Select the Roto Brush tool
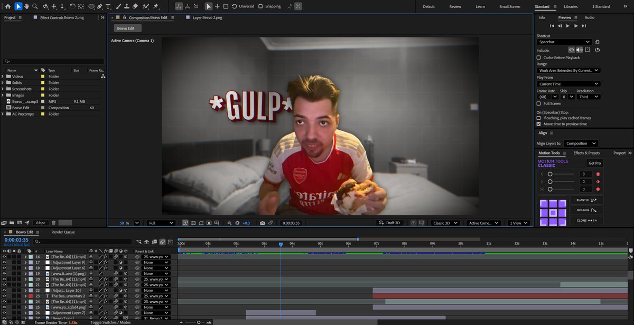The image size is (634, 325). pyautogui.click(x=146, y=6)
